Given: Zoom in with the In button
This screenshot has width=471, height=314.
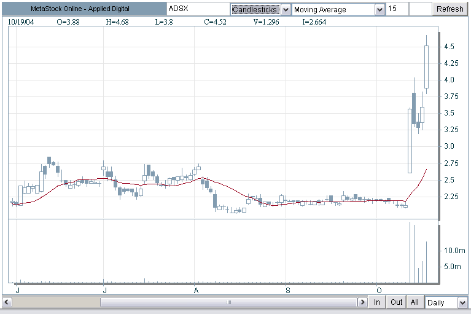Looking at the screenshot, I should 376,302.
